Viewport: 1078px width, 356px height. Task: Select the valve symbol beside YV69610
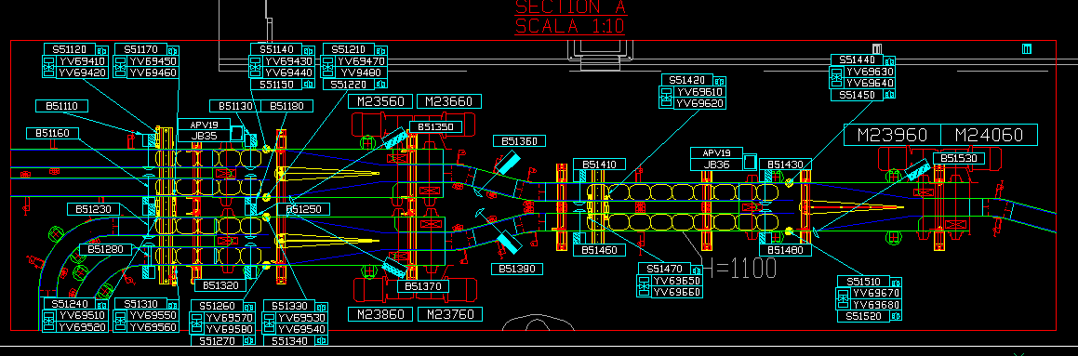pyautogui.click(x=667, y=98)
